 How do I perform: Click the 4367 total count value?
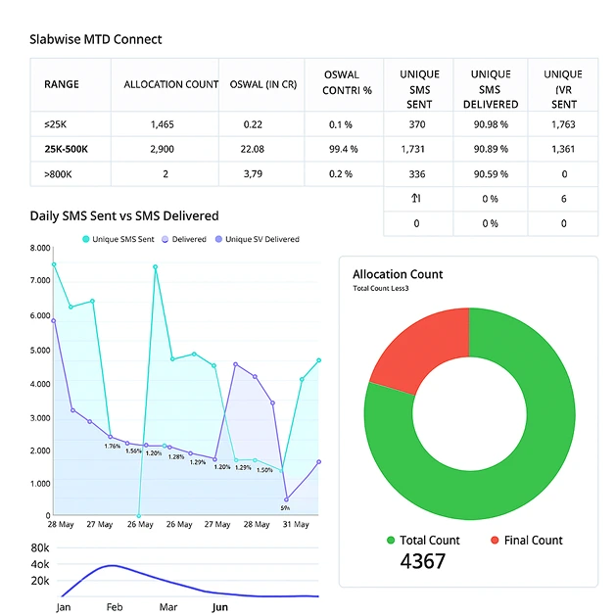(x=423, y=562)
